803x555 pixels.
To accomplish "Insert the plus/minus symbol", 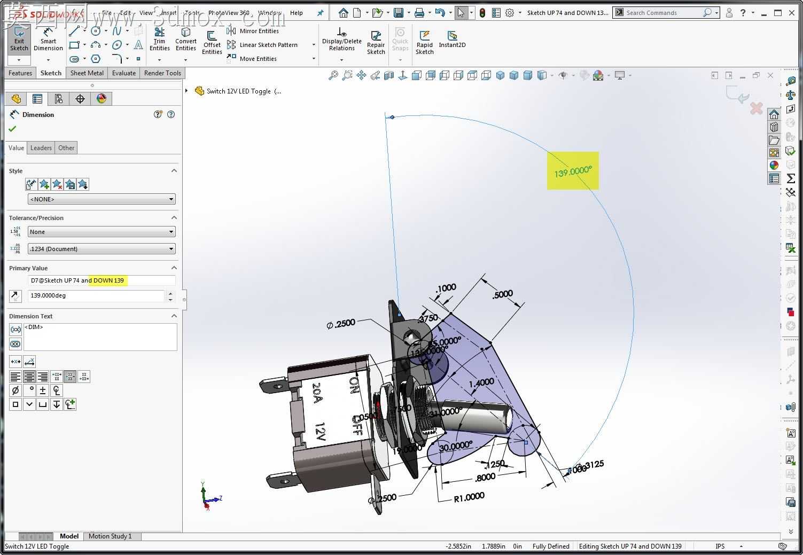I will 43,390.
